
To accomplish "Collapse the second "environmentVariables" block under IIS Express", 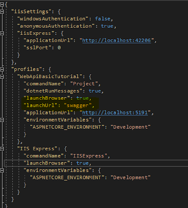I will [x=2, y=170].
